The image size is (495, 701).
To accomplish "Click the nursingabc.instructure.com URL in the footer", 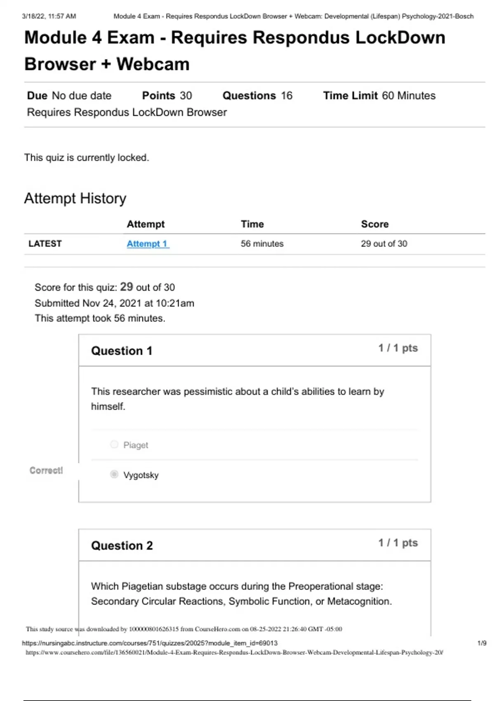I will point(149,643).
